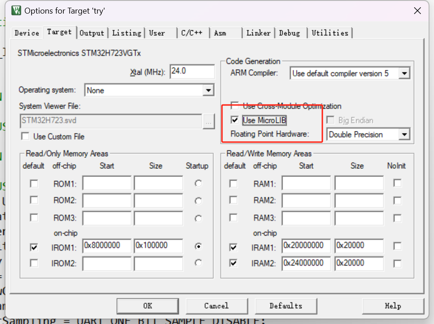Enable NoInit for RAM3

pyautogui.click(x=397, y=218)
